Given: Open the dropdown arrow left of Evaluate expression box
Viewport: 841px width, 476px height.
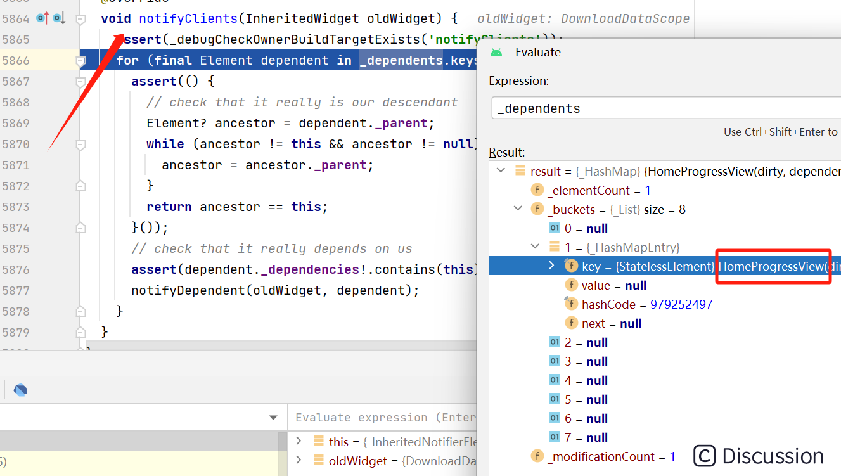Looking at the screenshot, I should point(273,418).
